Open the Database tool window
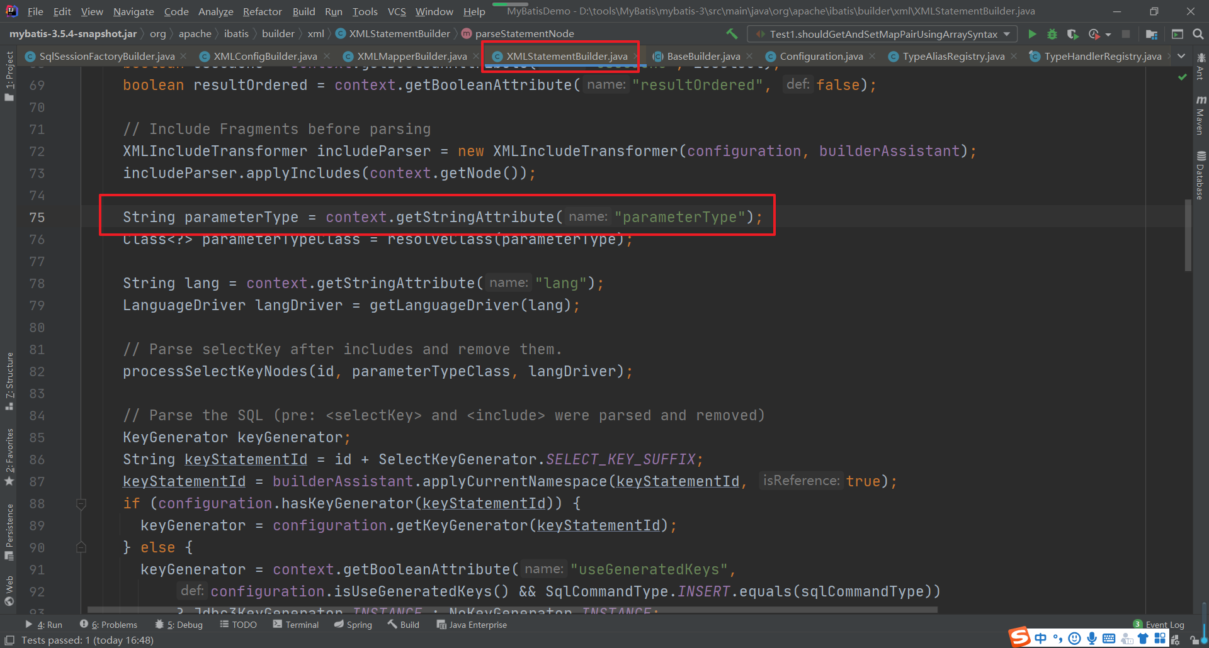The image size is (1209, 648). coord(1200,176)
